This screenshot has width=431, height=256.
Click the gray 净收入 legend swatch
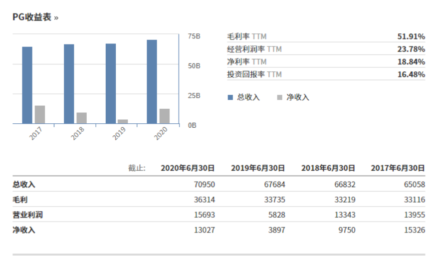click(279, 97)
